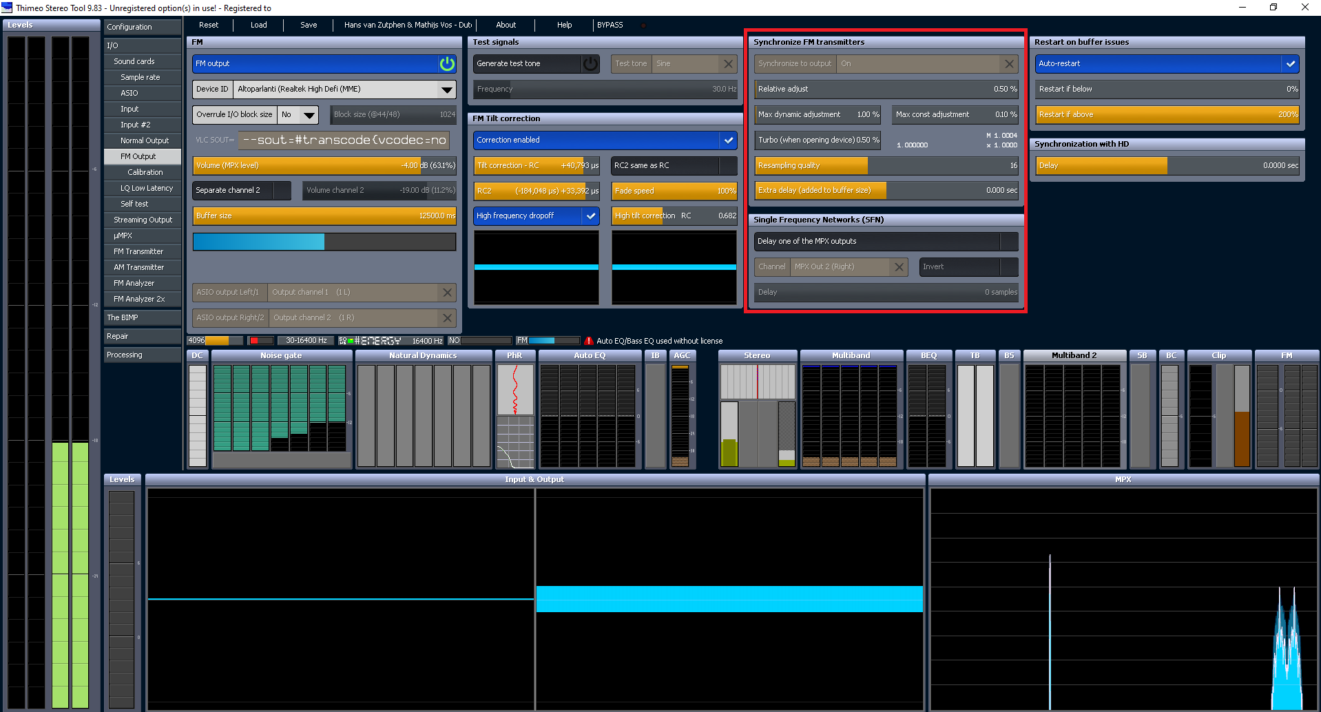Click the X on ASIO output Right/2
This screenshot has height=712, width=1321.
coord(447,317)
